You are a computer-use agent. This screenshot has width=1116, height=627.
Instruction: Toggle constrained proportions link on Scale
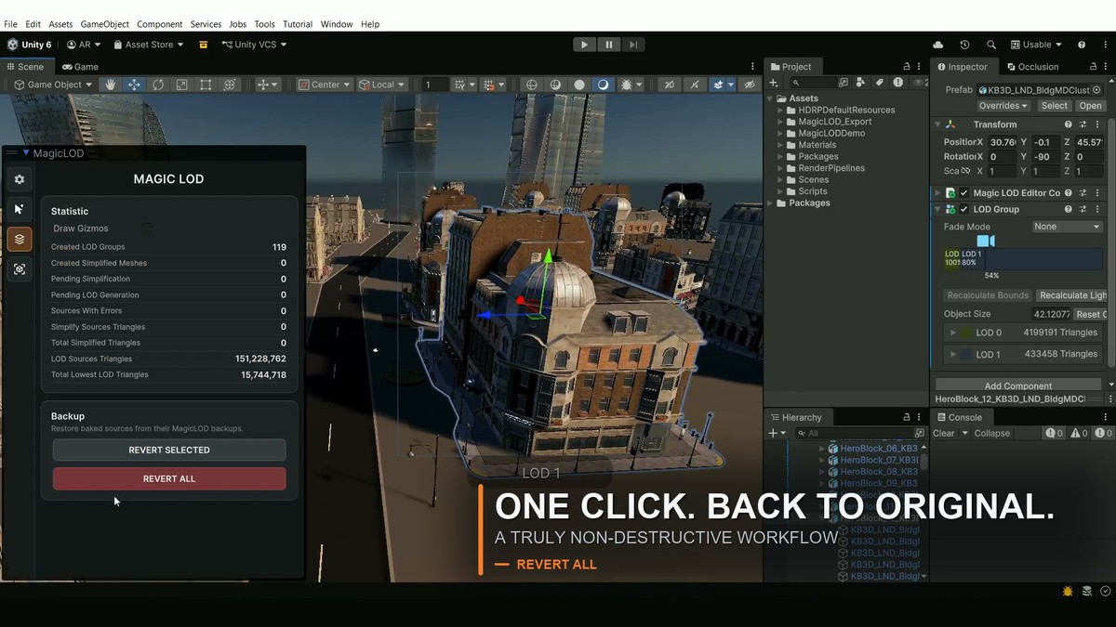(965, 171)
